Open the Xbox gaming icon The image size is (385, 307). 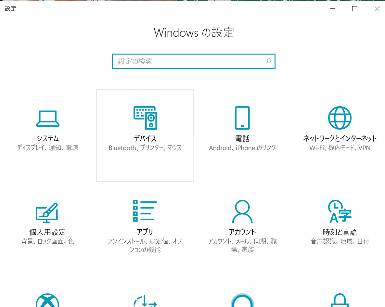(x=47, y=300)
